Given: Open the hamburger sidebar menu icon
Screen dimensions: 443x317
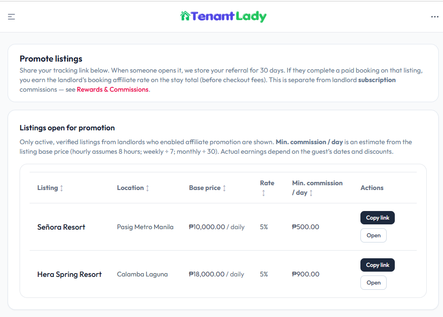Looking at the screenshot, I should pos(11,17).
